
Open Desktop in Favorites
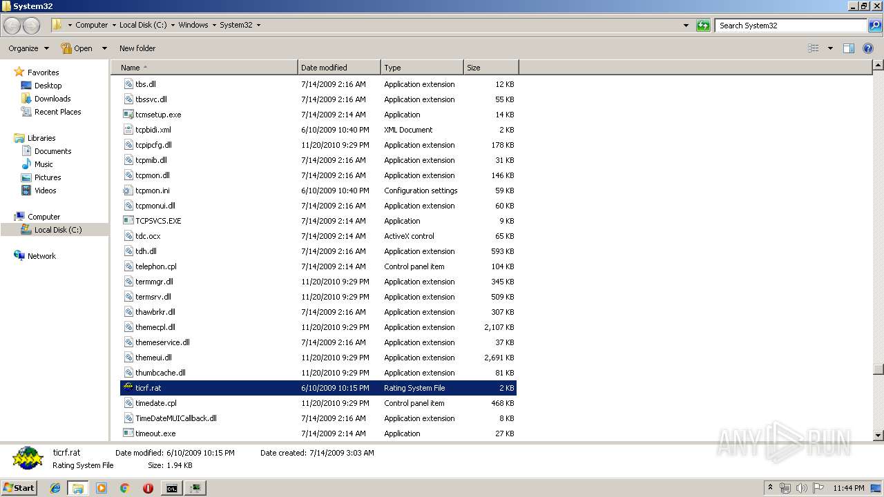48,86
